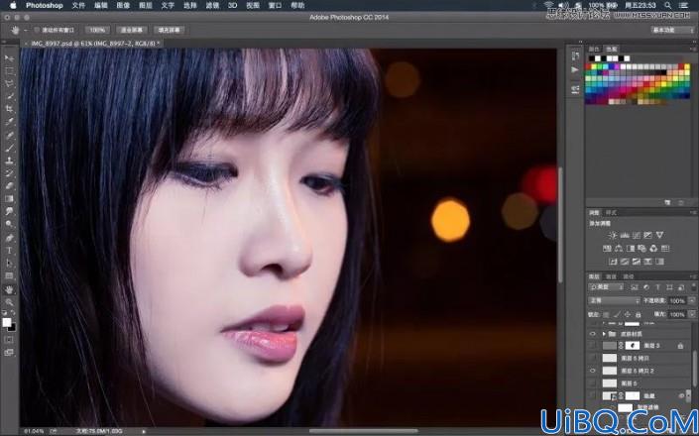Viewport: 699px width, 436px height.
Task: Toggle lock all padlock in Layers panel
Action: [x=638, y=314]
